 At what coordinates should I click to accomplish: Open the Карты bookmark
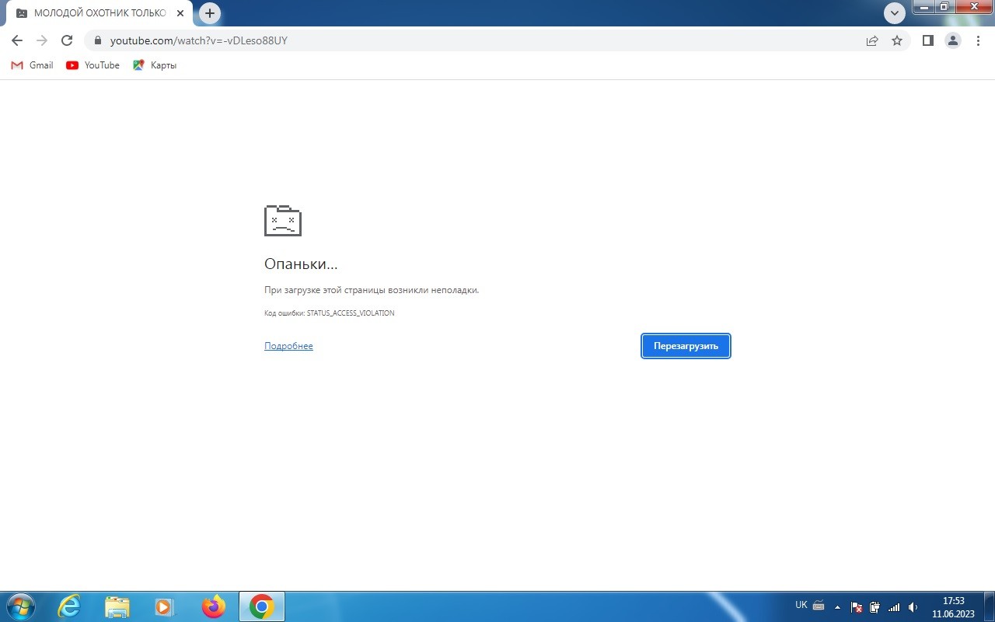(x=155, y=65)
